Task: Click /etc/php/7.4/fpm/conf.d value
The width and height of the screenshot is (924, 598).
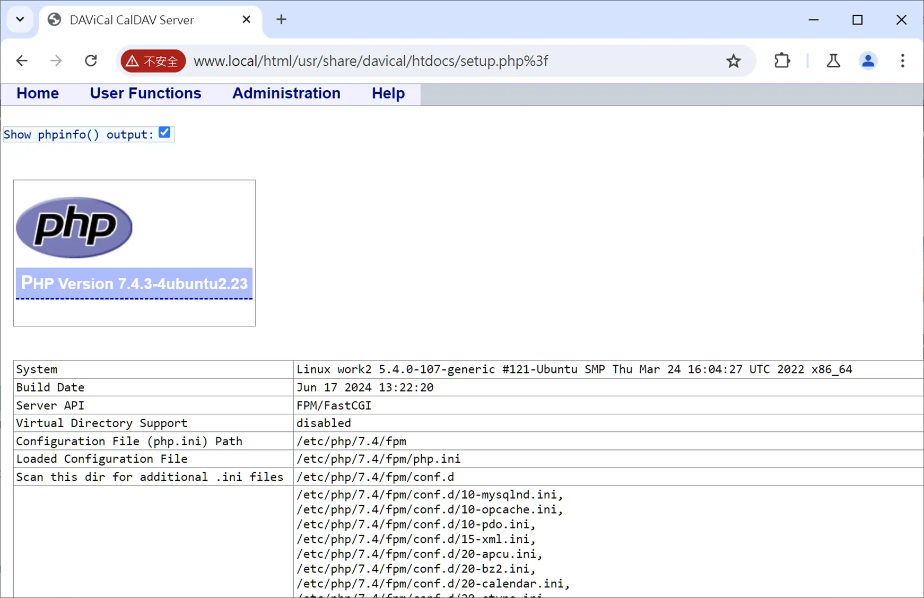Action: click(375, 476)
